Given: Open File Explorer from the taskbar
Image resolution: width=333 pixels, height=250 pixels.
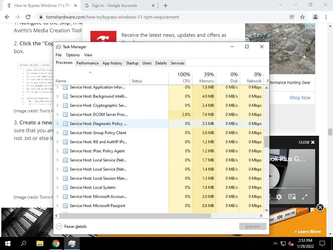Looking at the screenshot, I should (x=40, y=243).
